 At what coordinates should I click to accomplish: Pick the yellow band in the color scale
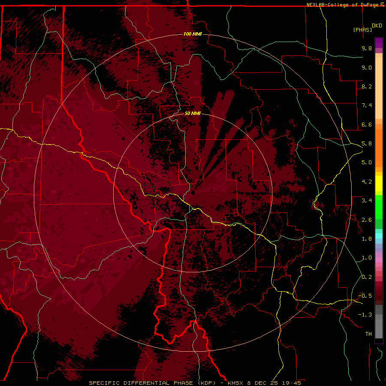pyautogui.click(x=379, y=184)
